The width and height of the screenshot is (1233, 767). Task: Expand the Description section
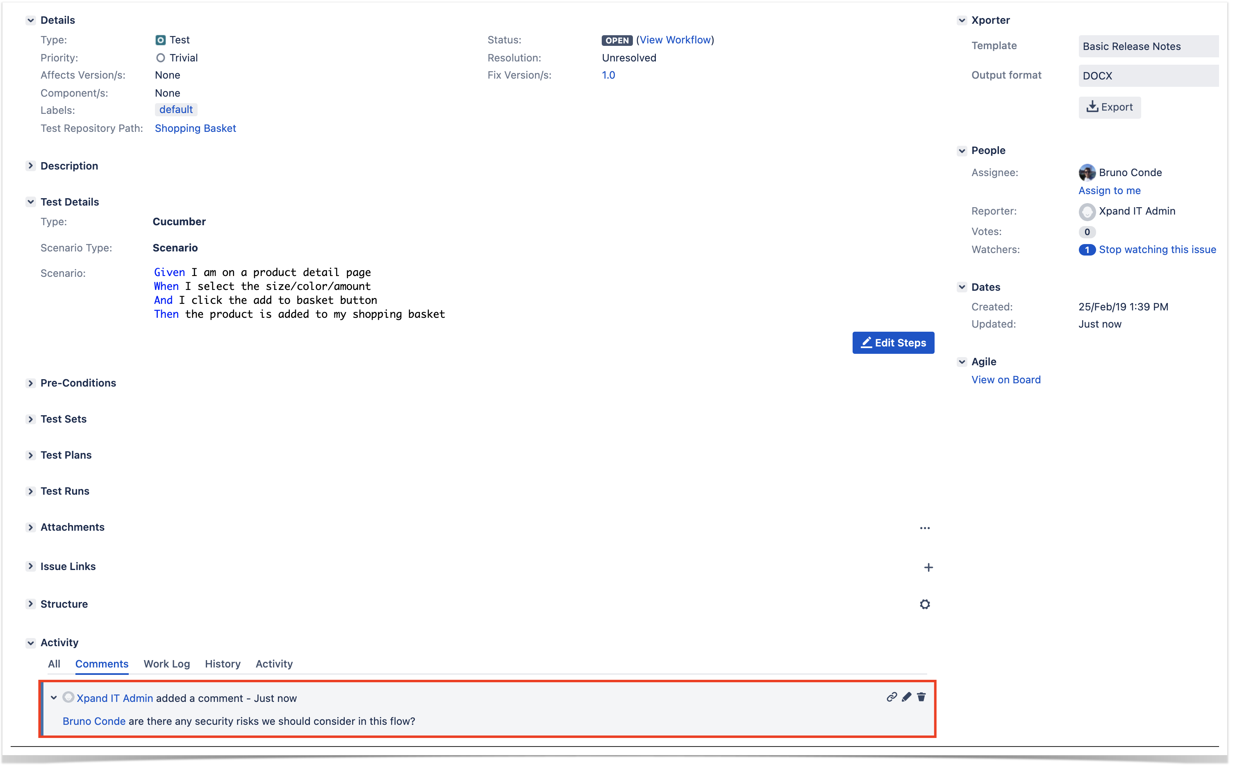pyautogui.click(x=30, y=166)
